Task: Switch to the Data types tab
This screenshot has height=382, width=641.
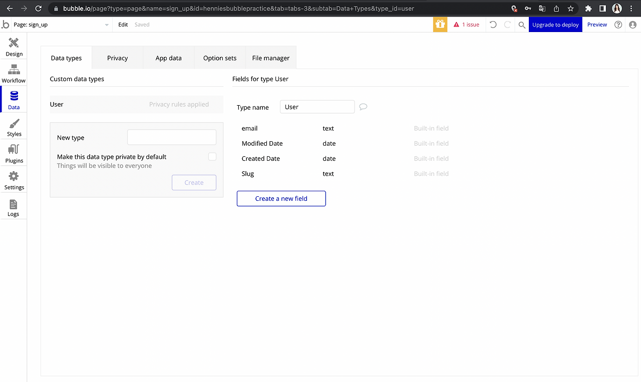Action: coord(66,58)
